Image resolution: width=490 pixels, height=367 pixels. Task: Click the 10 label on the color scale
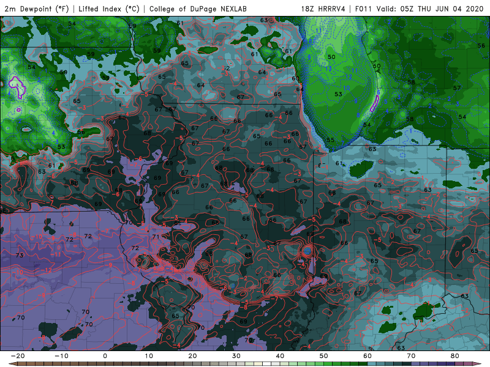[149, 356]
